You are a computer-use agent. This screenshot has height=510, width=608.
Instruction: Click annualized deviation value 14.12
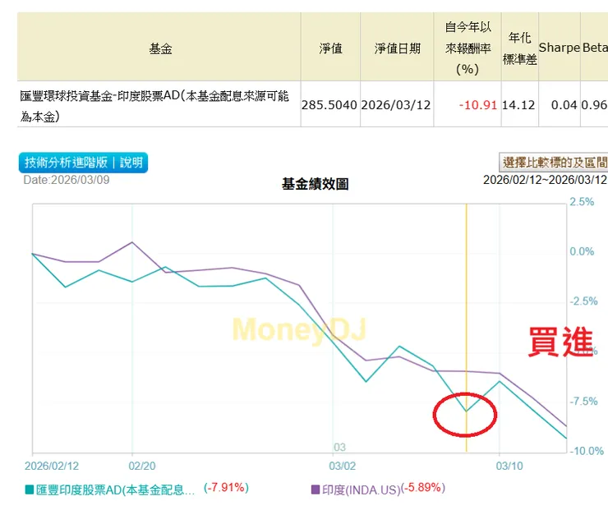coord(518,105)
